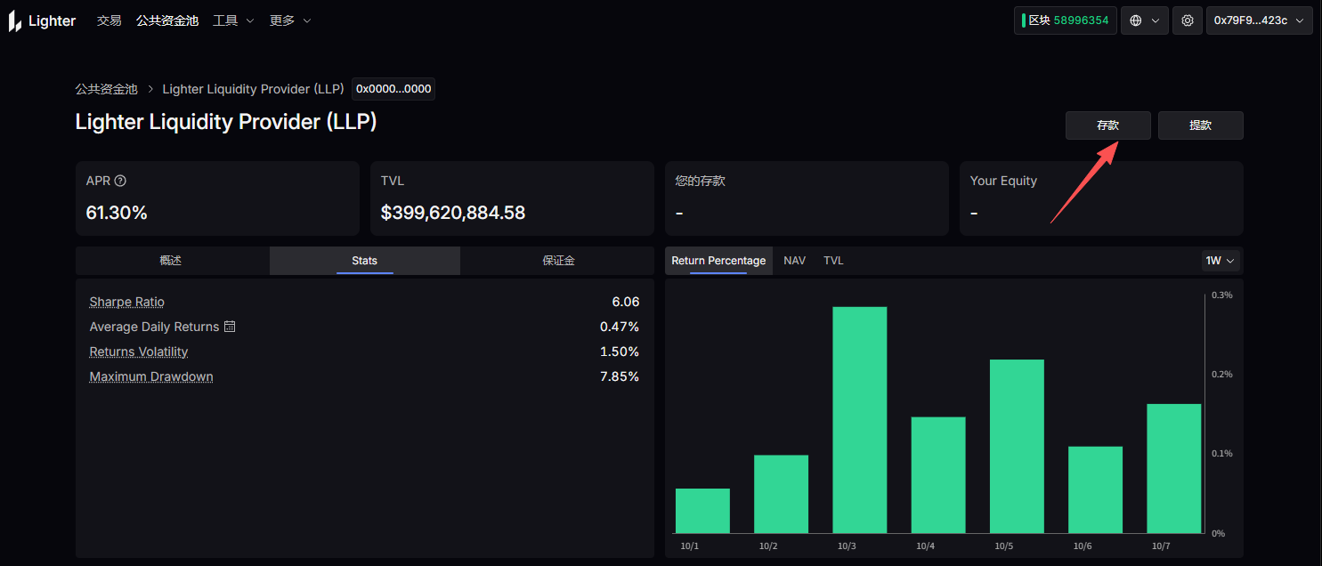Screen dimensions: 1322x566
Task: Click 公共资金池 breadcrumb link
Action: 106,89
